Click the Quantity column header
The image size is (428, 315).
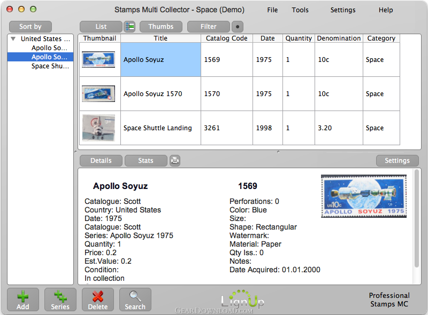pyautogui.click(x=299, y=38)
